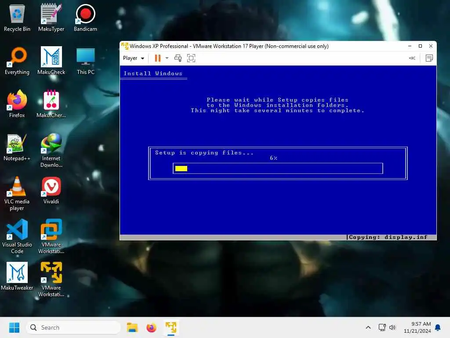450x338 pixels.
Task: Minimize the VMware Player window
Action: pyautogui.click(x=410, y=46)
